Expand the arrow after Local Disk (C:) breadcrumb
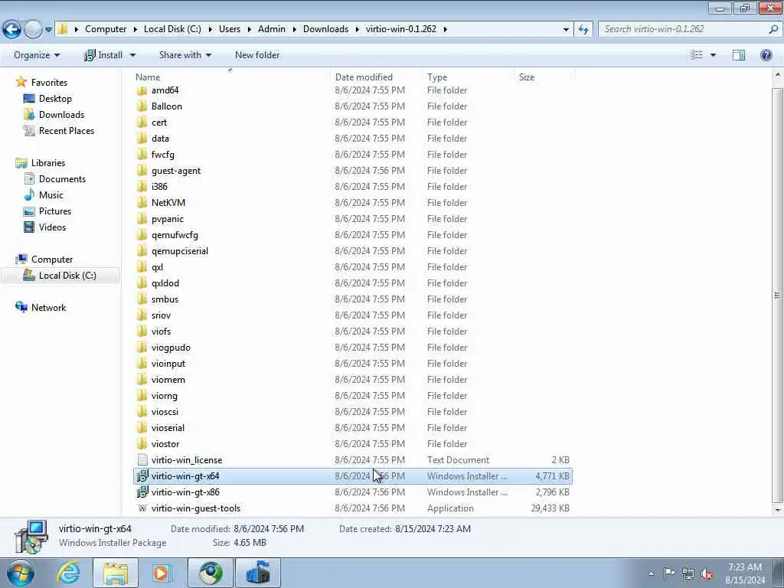This screenshot has height=588, width=784. (210, 30)
